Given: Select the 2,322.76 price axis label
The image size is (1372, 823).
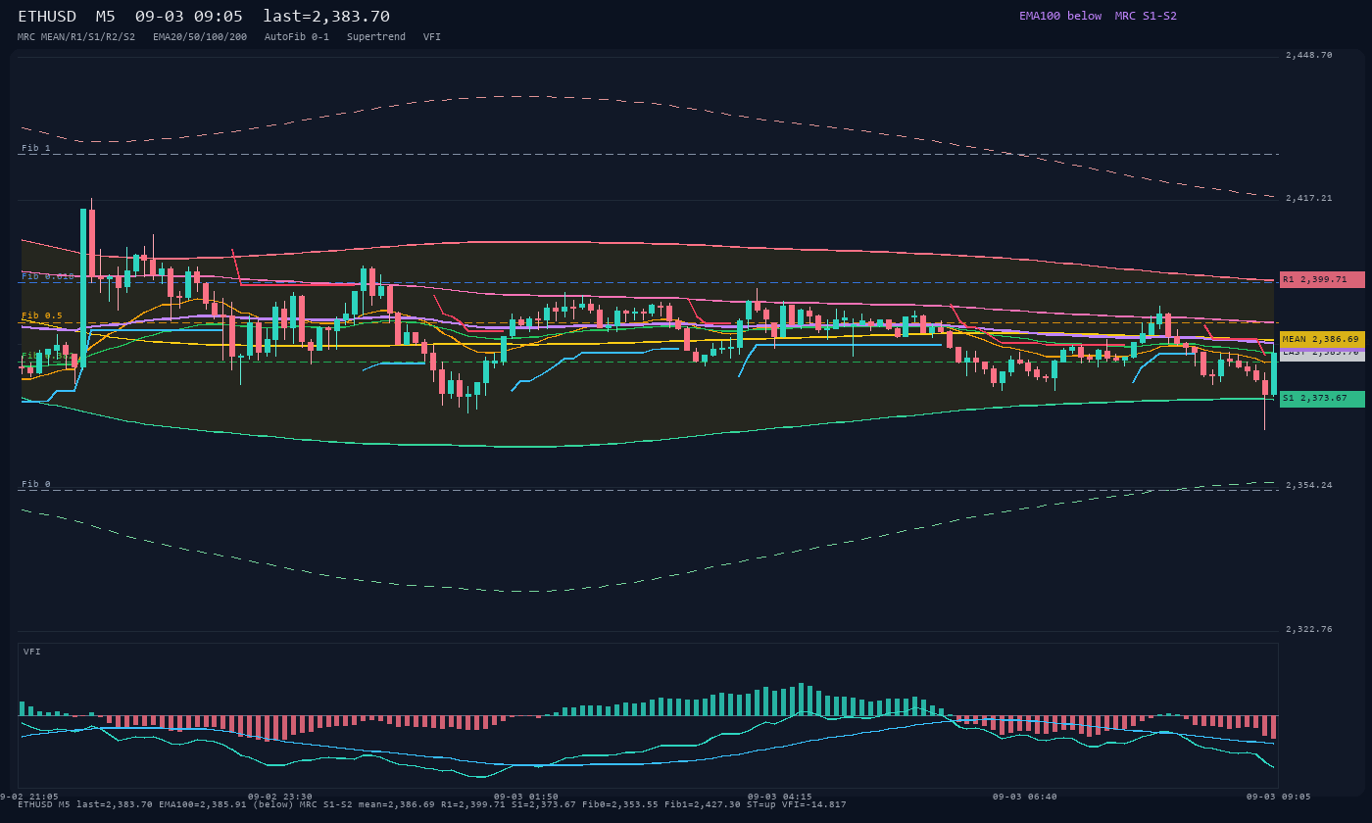Looking at the screenshot, I should click(1309, 629).
